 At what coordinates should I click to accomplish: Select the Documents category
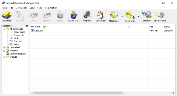tap(19, 35)
